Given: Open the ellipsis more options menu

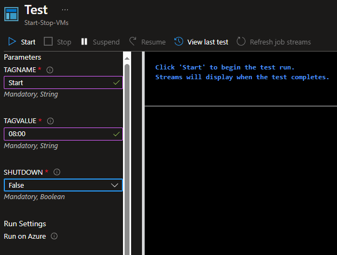Looking at the screenshot, I should (x=65, y=10).
